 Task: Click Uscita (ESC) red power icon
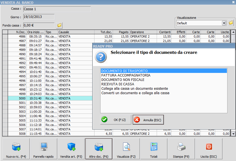(x=209, y=147)
